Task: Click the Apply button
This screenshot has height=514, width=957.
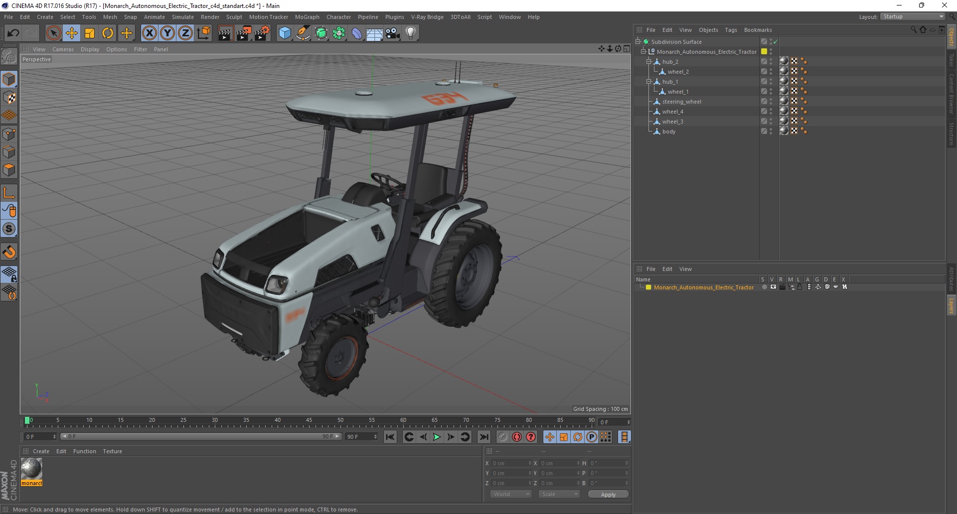Action: (x=608, y=494)
